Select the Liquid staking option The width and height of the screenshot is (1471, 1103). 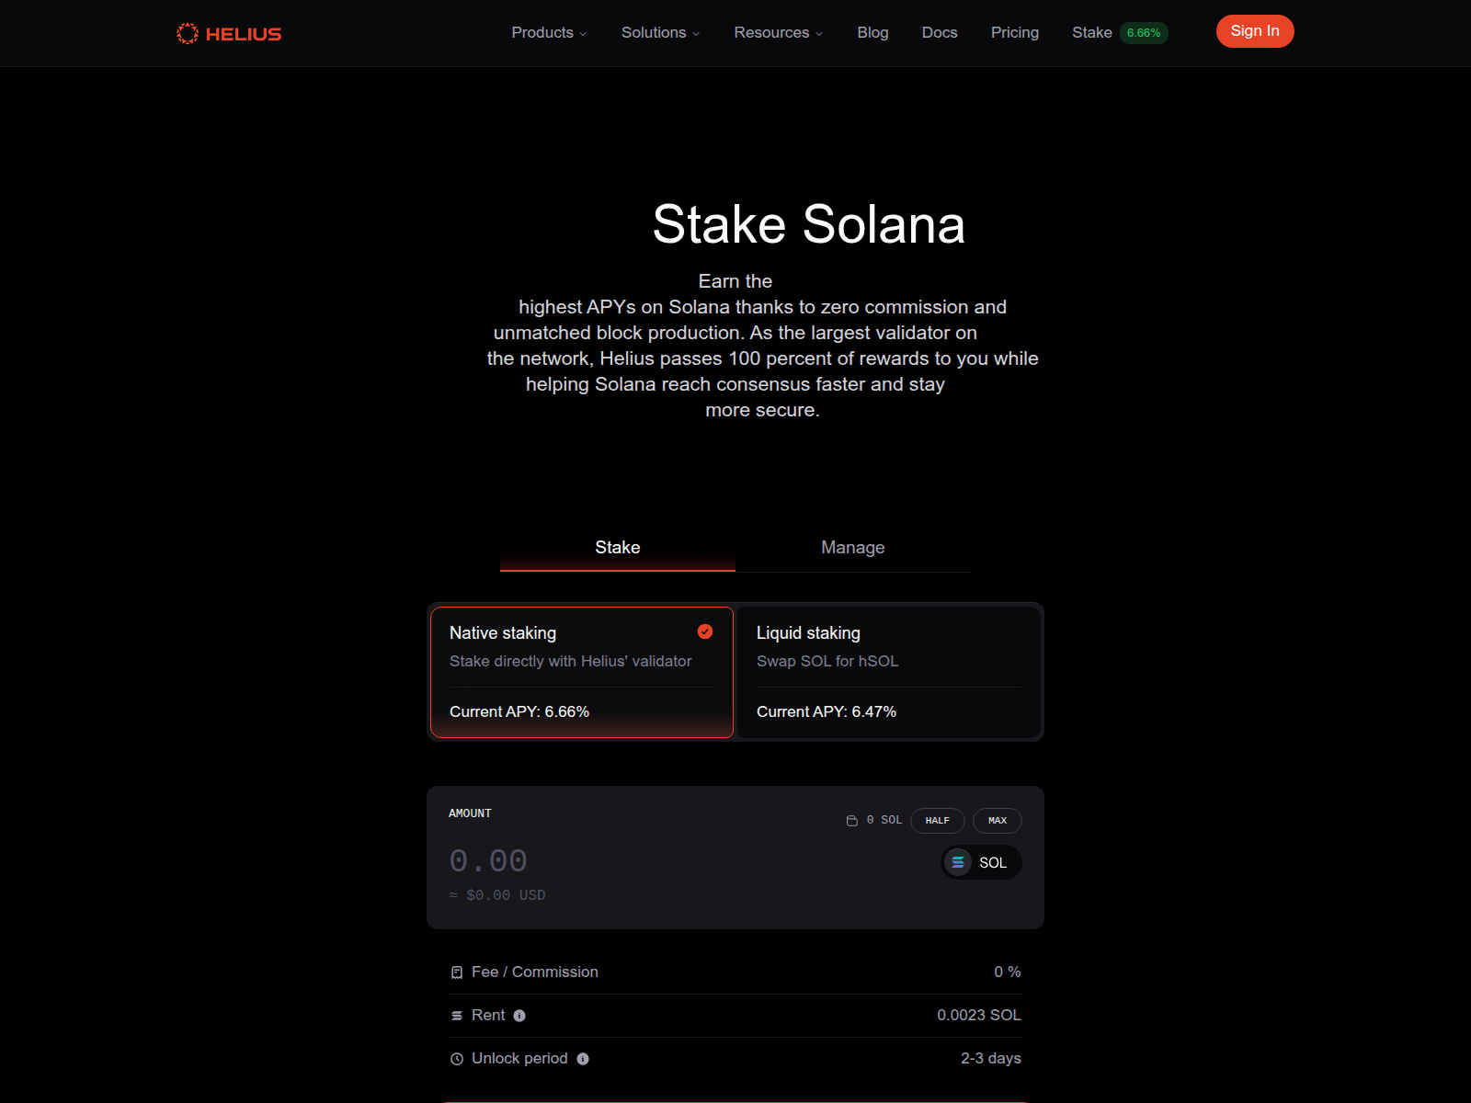889,672
